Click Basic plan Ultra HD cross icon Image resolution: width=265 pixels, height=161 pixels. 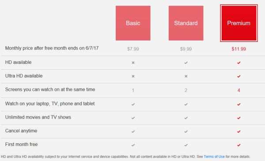coord(133,76)
